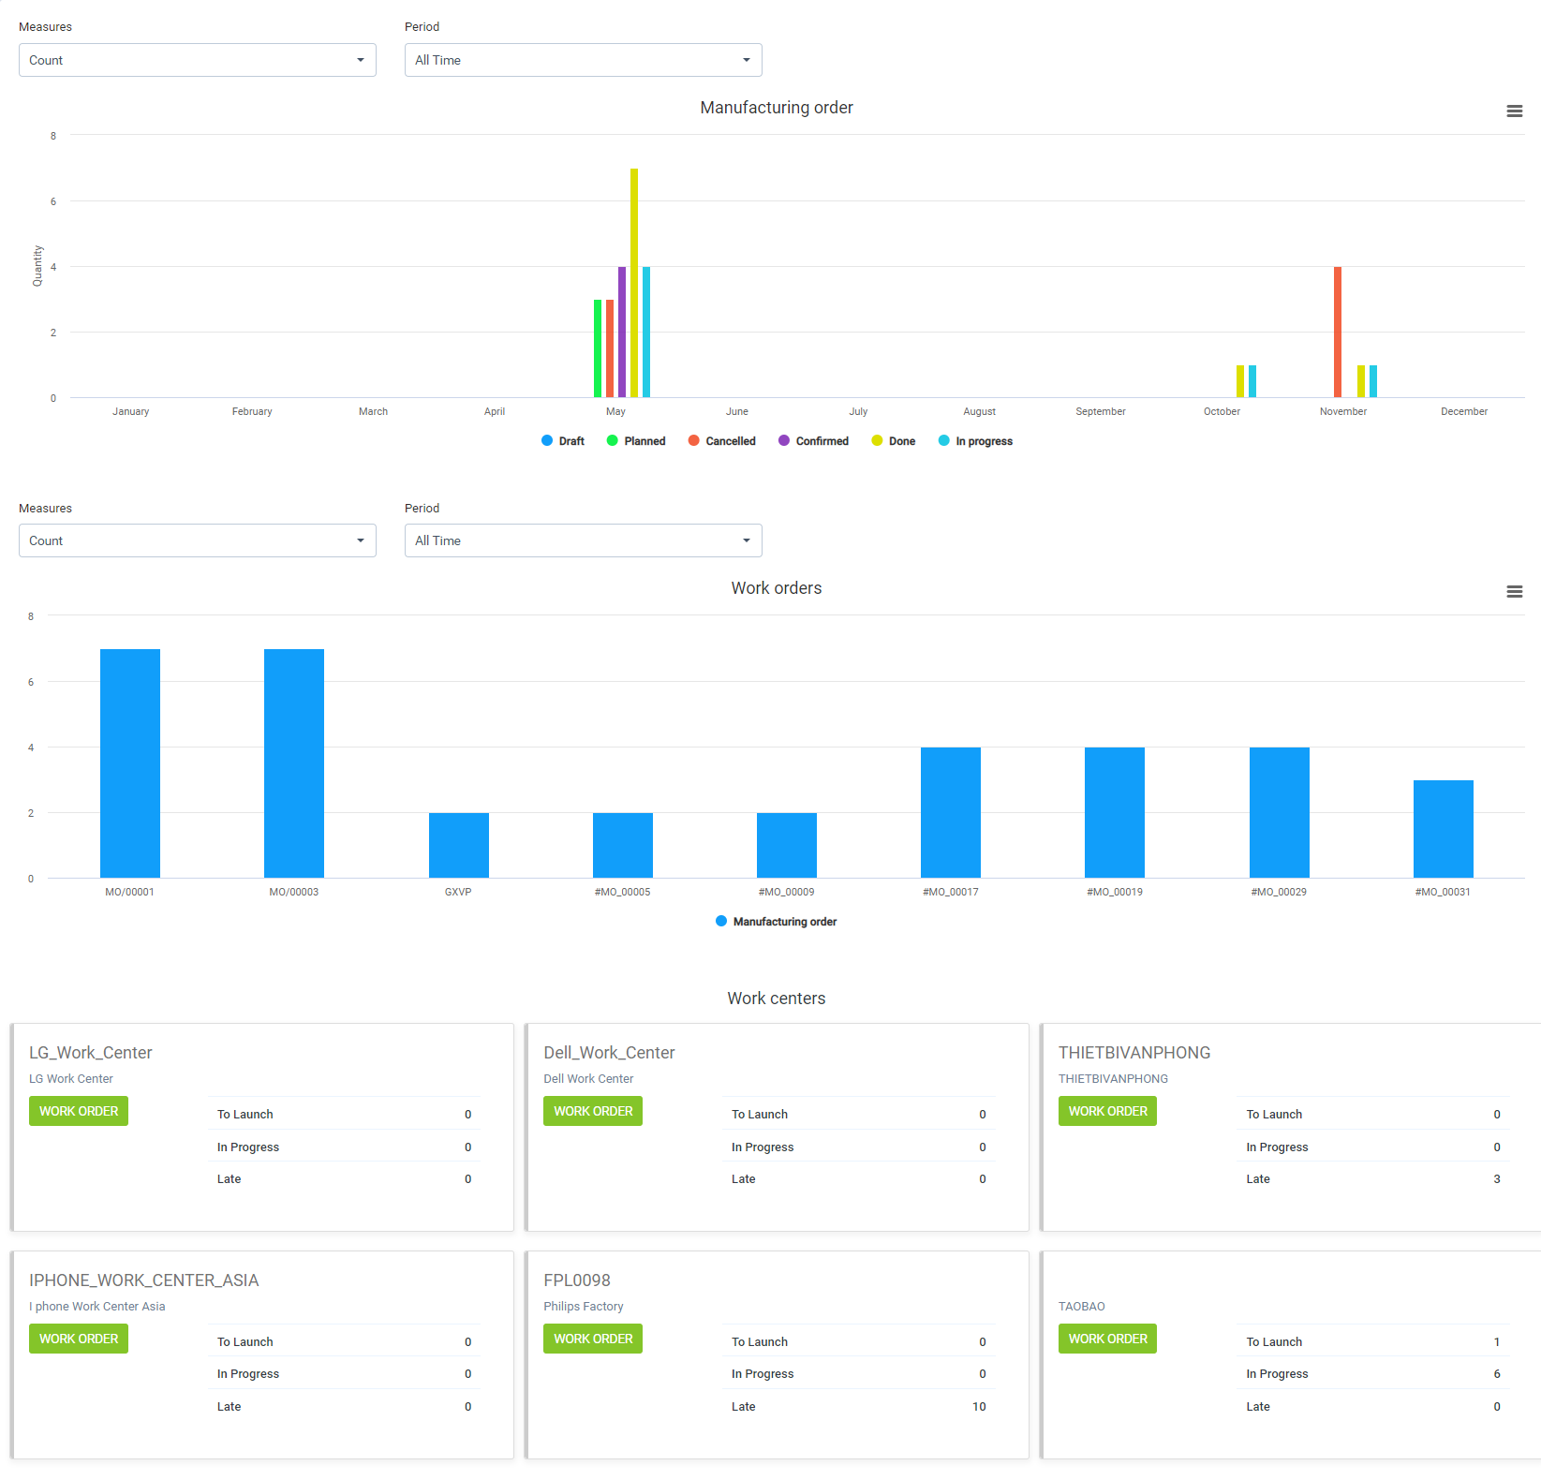Click the Dell_Work_Center card title
The height and width of the screenshot is (1480, 1541).
point(609,1053)
